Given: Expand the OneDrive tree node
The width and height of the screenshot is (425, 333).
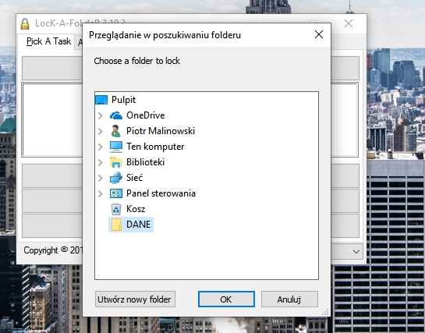Looking at the screenshot, I should pos(101,115).
